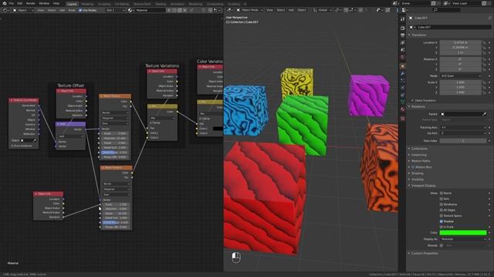Enable the Axis show checkbox
The height and width of the screenshot is (277, 494).
pyautogui.click(x=441, y=199)
